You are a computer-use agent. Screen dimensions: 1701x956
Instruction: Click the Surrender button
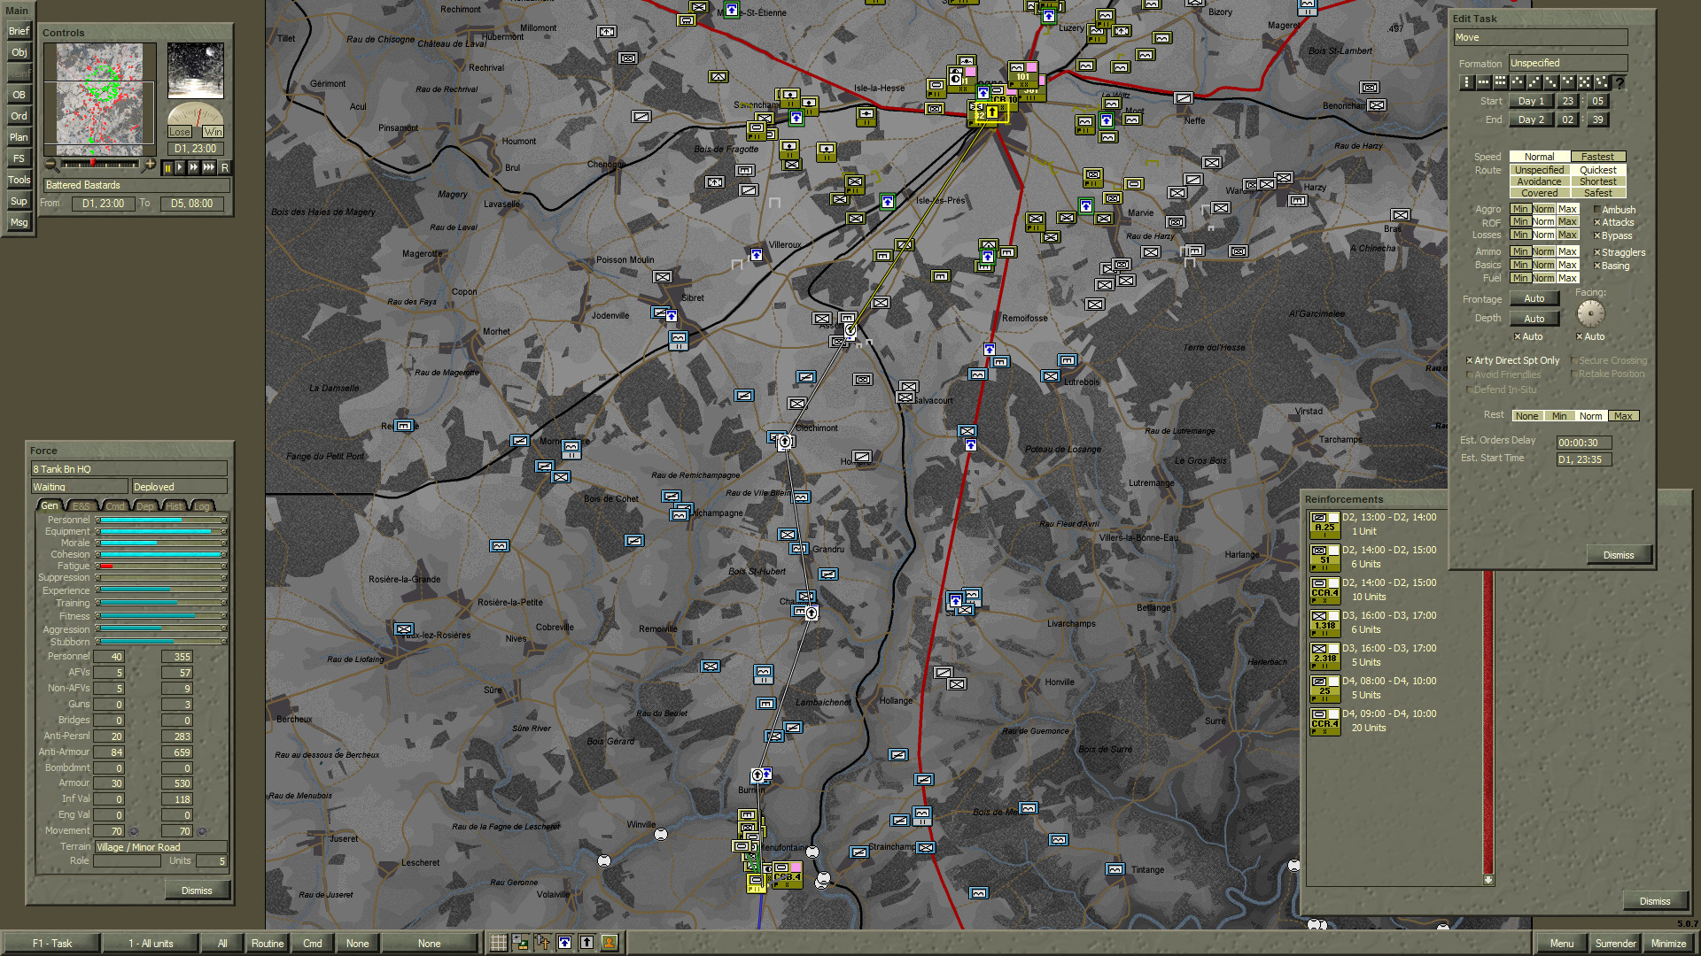(1614, 944)
